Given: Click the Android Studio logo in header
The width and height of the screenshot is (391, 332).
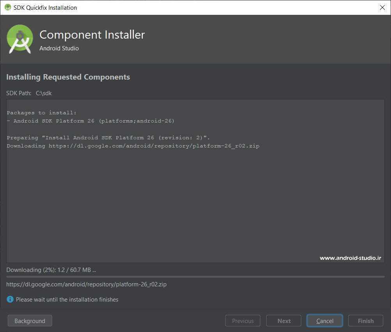Looking at the screenshot, I should point(20,39).
